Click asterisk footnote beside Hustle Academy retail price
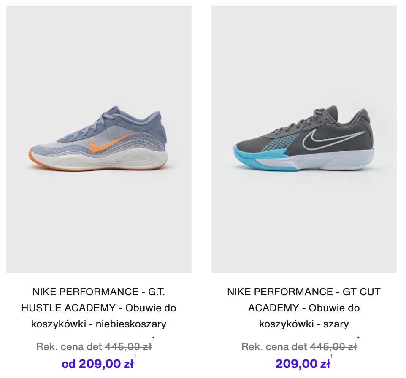The image size is (406, 378). pyautogui.click(x=153, y=338)
